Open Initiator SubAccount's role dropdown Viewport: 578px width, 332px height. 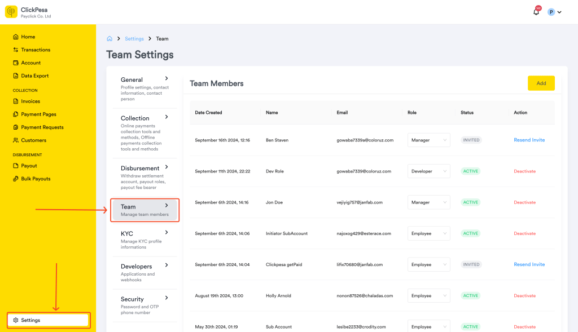[x=429, y=233]
